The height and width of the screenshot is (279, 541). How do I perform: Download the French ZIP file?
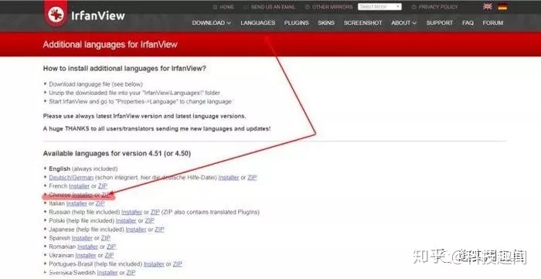tap(103, 186)
